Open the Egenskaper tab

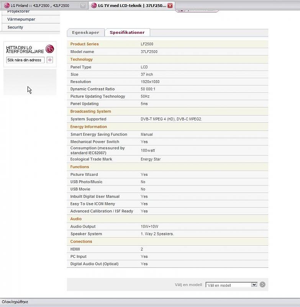coord(85,33)
